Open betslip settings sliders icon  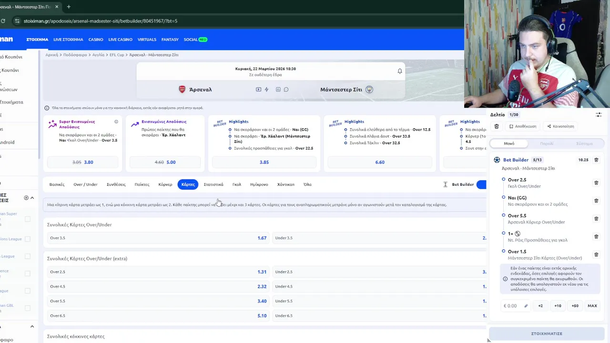click(599, 115)
